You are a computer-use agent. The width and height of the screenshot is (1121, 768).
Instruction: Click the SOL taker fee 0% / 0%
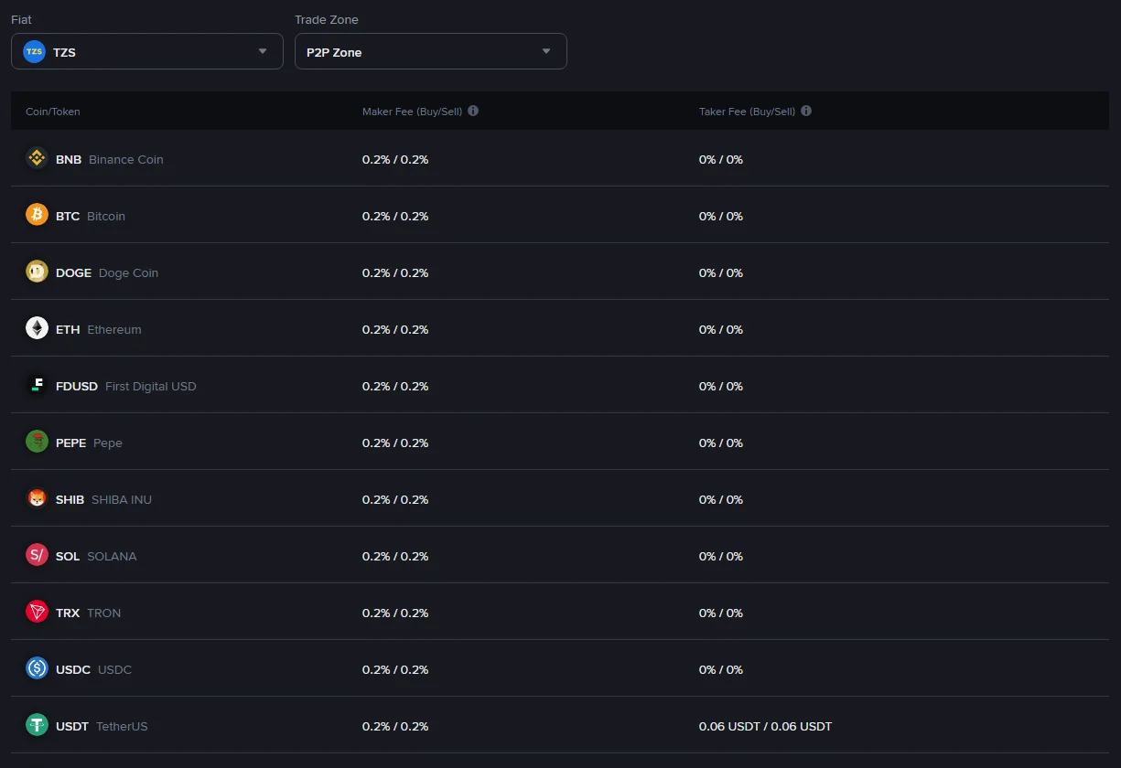[721, 556]
